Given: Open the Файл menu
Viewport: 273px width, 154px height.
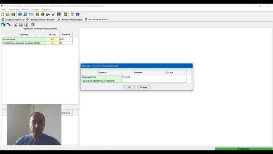Looking at the screenshot, I should [x=4, y=9].
